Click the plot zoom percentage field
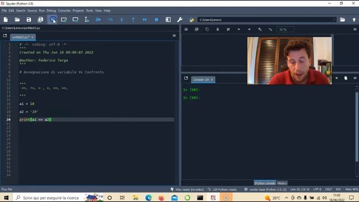The height and width of the screenshot is (202, 359). point(285,30)
